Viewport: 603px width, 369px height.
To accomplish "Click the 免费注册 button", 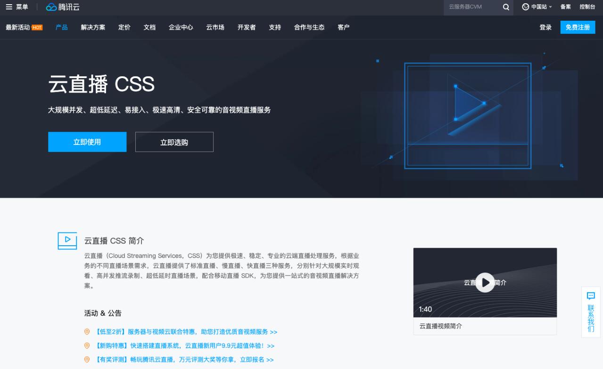I will 578,27.
